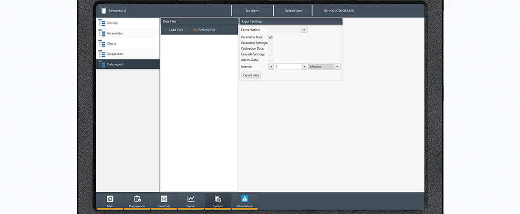
Task: Open the System gear icon
Action: tap(218, 199)
